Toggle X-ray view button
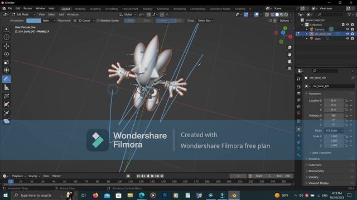 (267, 14)
